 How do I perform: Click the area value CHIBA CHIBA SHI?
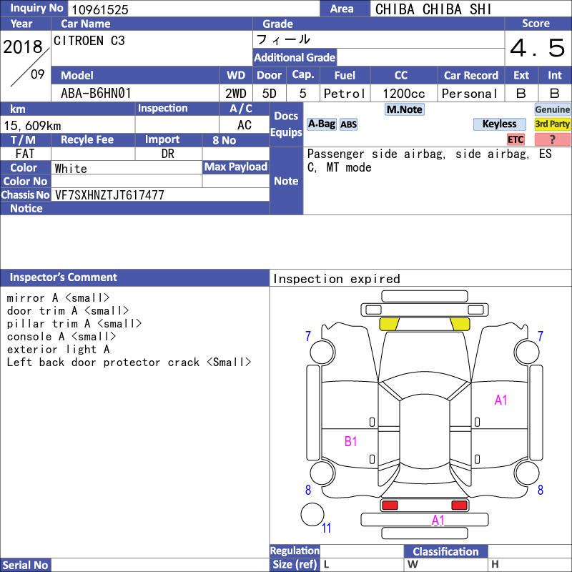(x=433, y=9)
